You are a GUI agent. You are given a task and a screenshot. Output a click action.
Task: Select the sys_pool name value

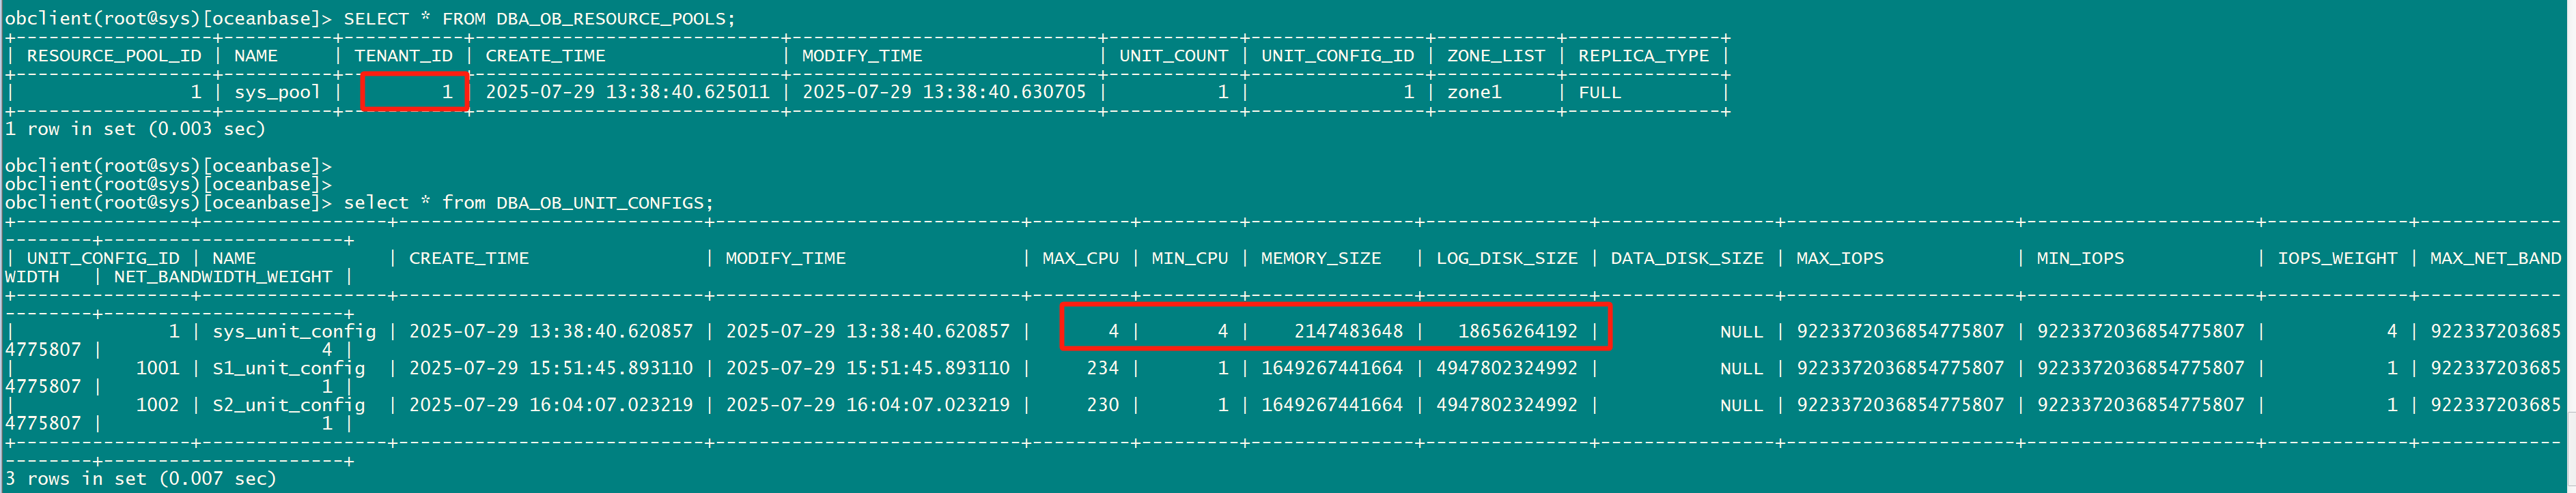click(278, 93)
